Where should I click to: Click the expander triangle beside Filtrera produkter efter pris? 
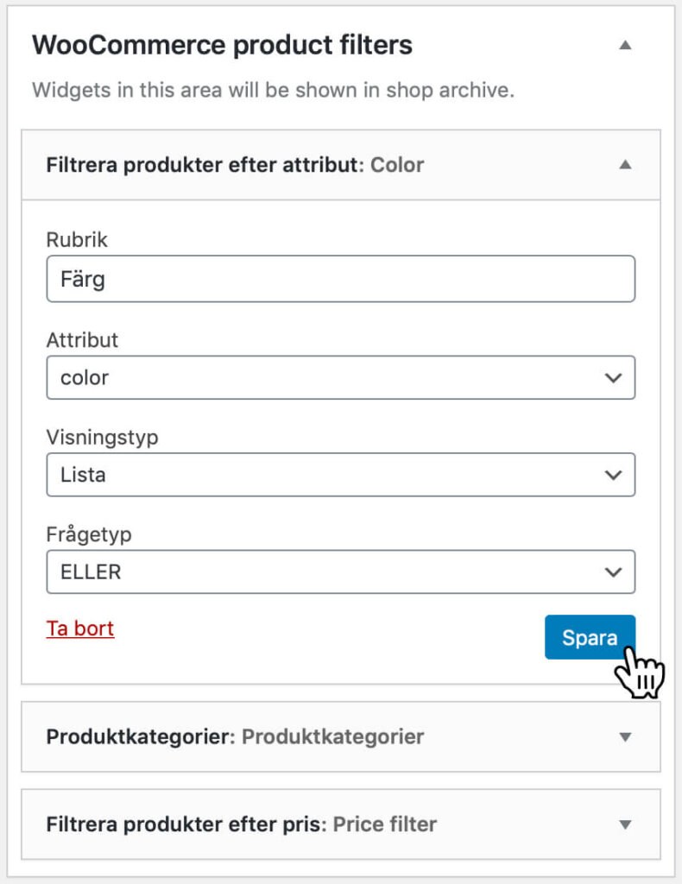[623, 824]
